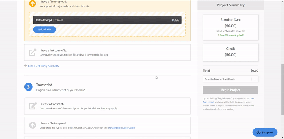The width and height of the screenshot is (284, 139).
Task: Click the external link file icon
Action: coord(33,52)
